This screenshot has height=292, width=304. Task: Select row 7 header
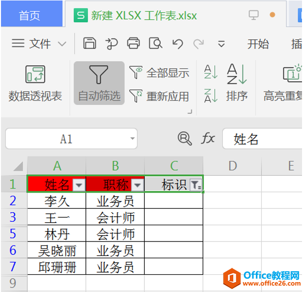(x=13, y=266)
